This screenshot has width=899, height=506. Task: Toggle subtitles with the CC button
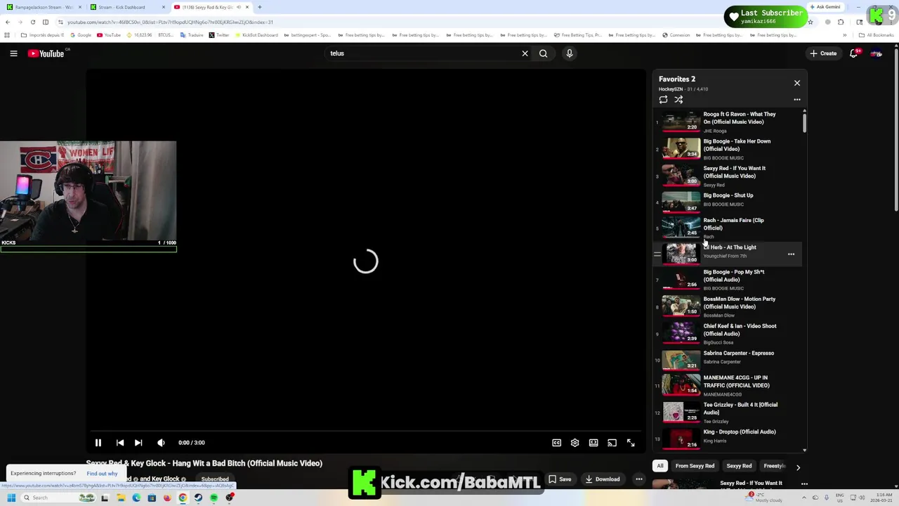pyautogui.click(x=556, y=443)
